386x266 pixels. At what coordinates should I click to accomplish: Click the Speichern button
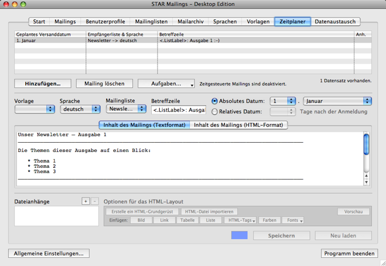(281, 236)
